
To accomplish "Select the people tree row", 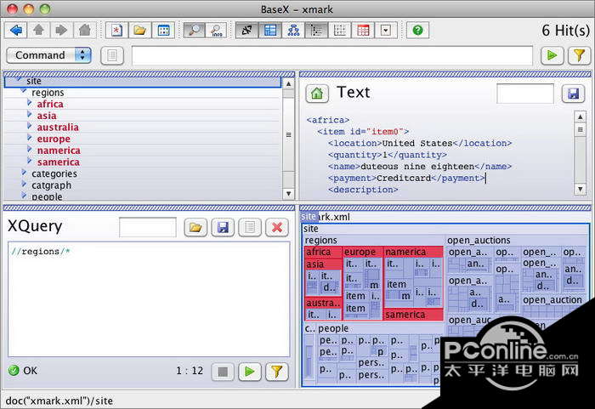I will point(143,196).
